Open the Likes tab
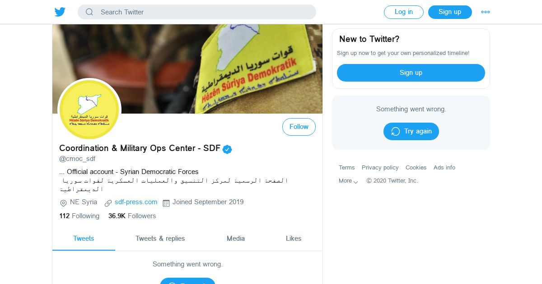The image size is (542, 284). point(294,238)
